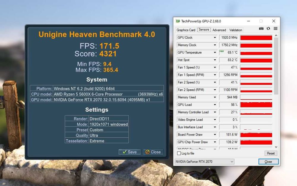The width and height of the screenshot is (297, 186).
Task: Save the Heaven Benchmark results
Action: [x=130, y=152]
